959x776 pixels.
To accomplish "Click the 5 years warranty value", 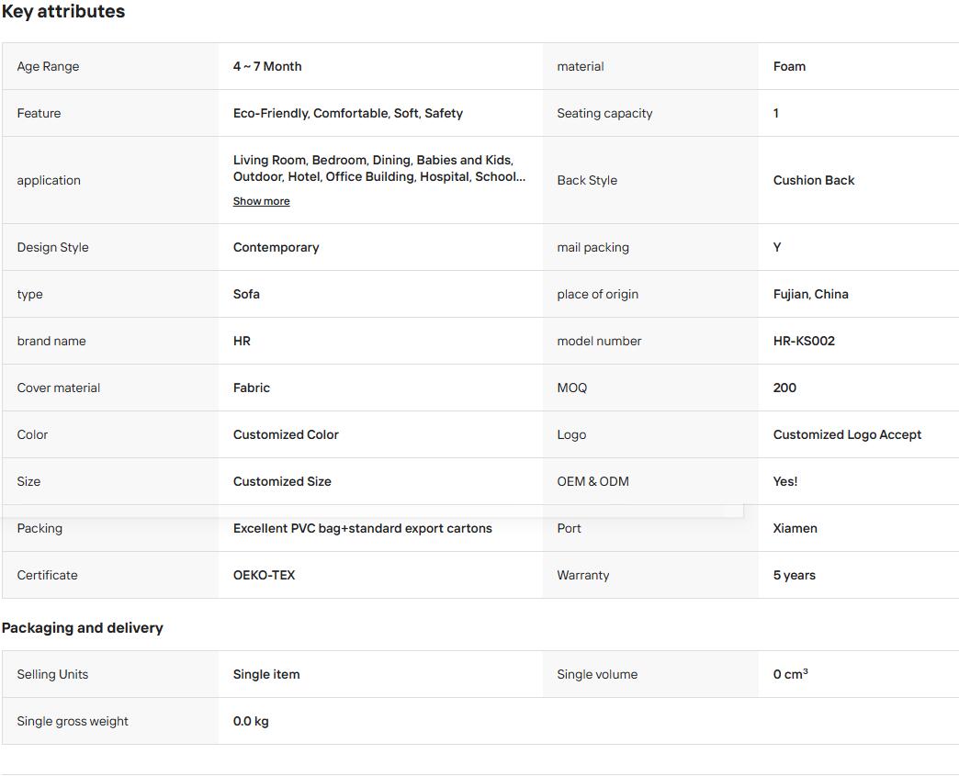I will [794, 575].
